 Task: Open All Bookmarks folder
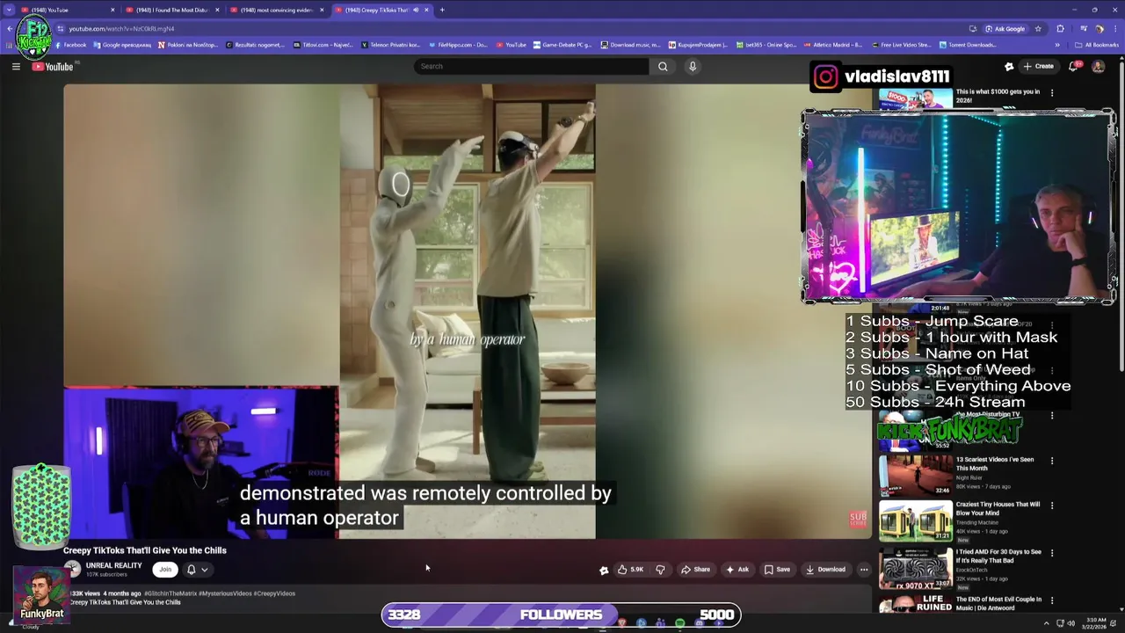pyautogui.click(x=1097, y=45)
